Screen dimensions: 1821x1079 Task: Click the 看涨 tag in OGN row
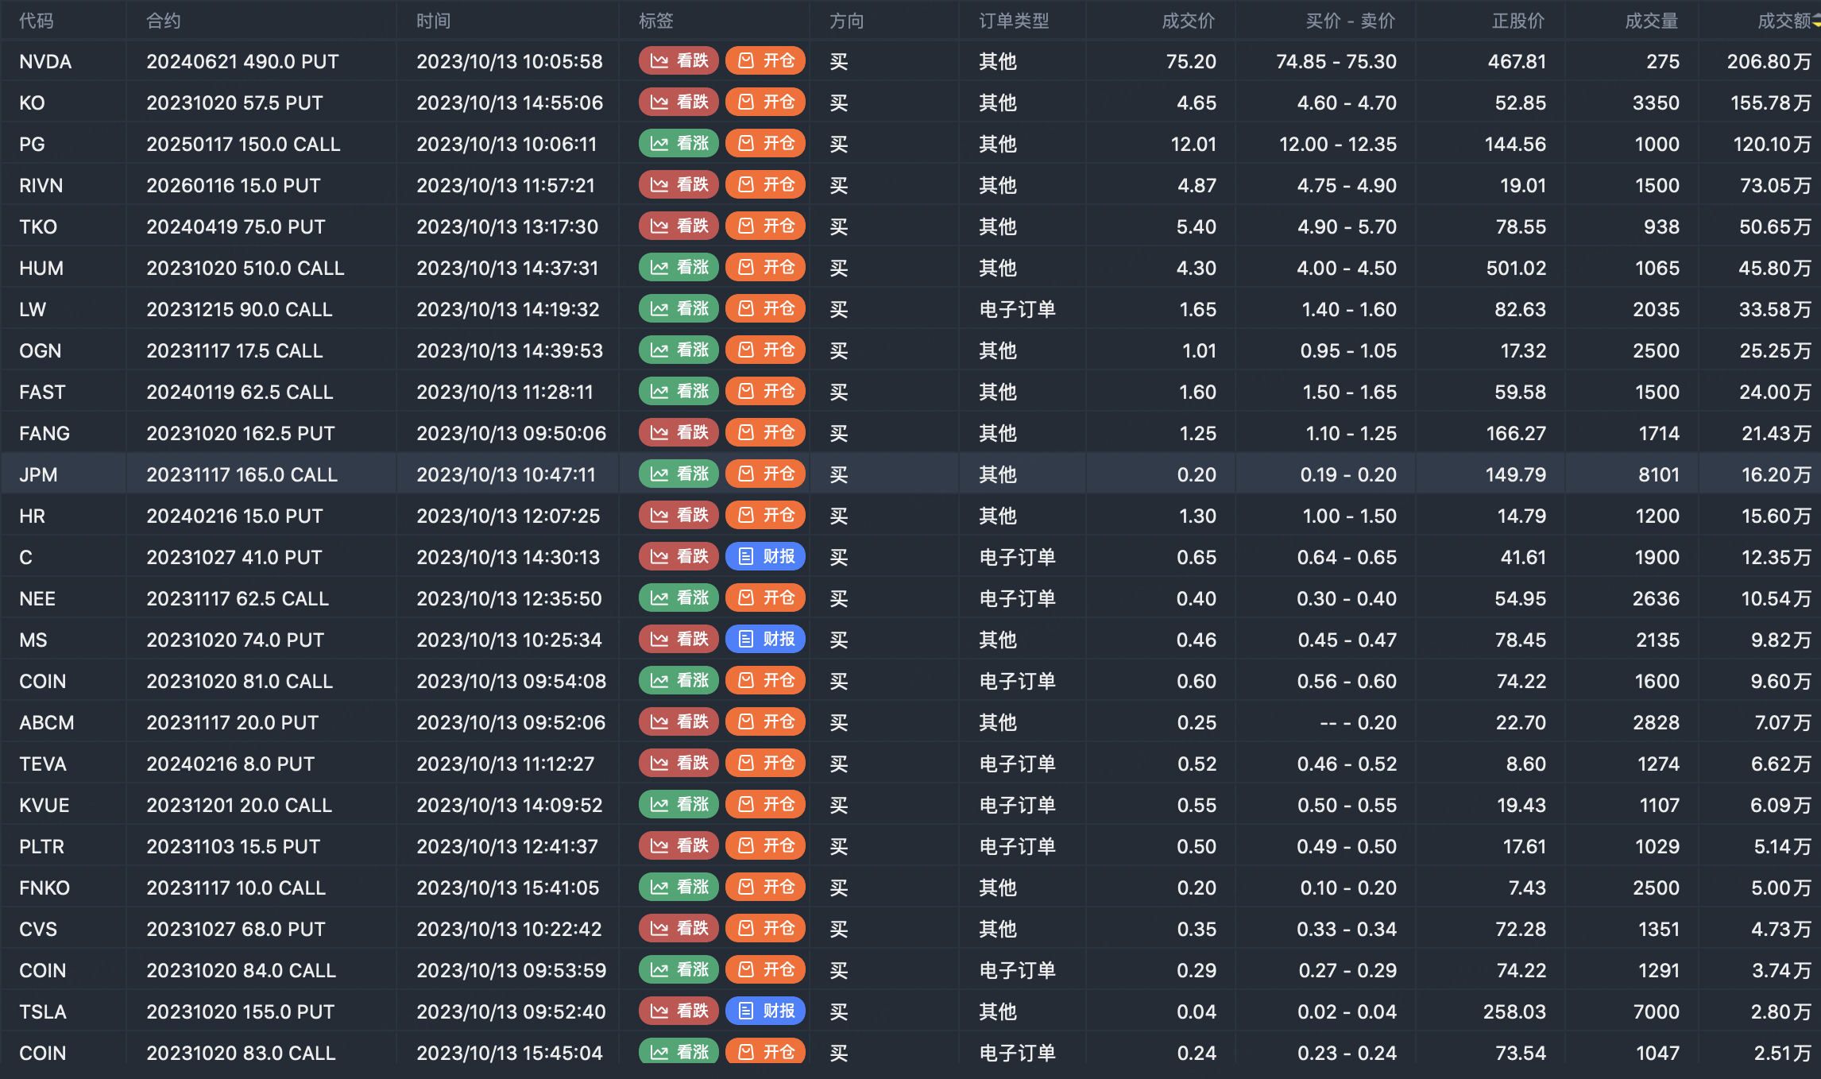point(679,350)
